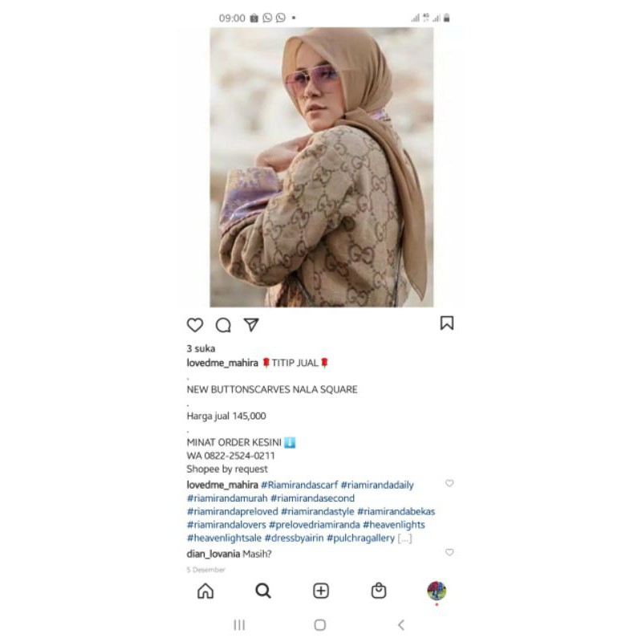
Task: Open the #heavenlights hashtag link
Action: 394,525
